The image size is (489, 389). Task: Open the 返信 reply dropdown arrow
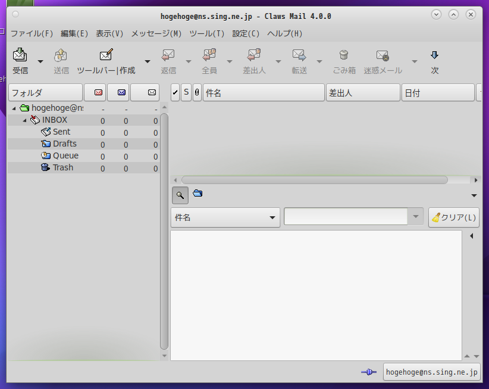(x=189, y=61)
